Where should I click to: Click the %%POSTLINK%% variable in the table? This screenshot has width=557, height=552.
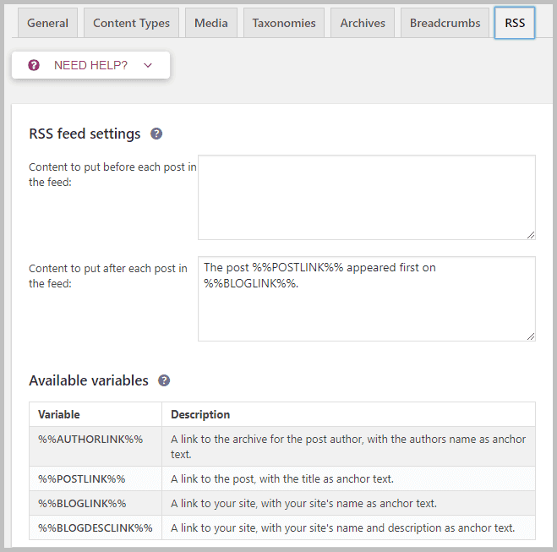[x=82, y=478]
